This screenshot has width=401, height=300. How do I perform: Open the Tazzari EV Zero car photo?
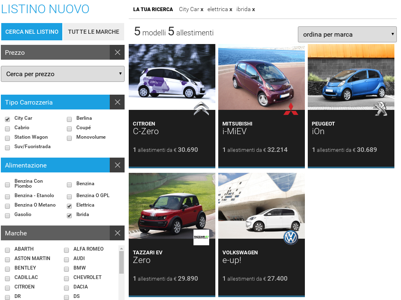(x=172, y=204)
